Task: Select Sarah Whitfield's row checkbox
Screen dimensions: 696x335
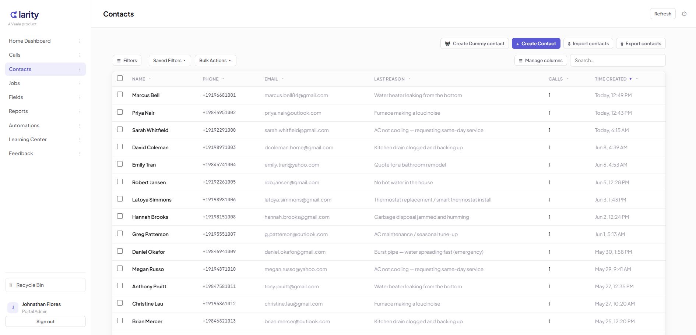Action: point(120,129)
